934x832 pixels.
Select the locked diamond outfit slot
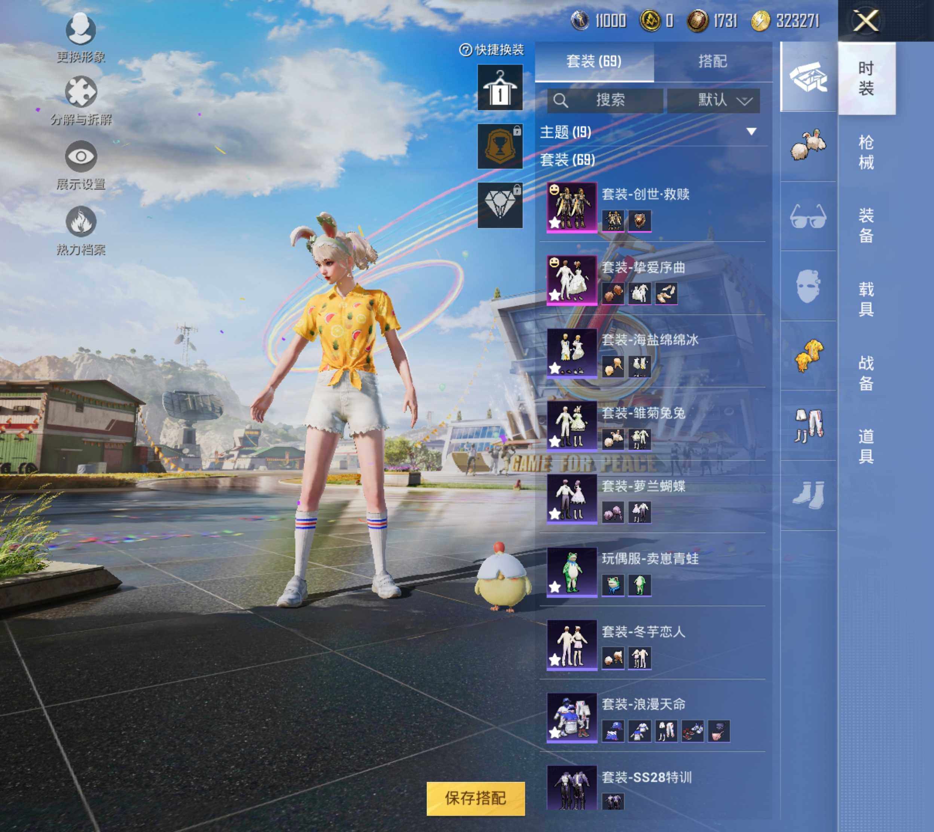(500, 205)
